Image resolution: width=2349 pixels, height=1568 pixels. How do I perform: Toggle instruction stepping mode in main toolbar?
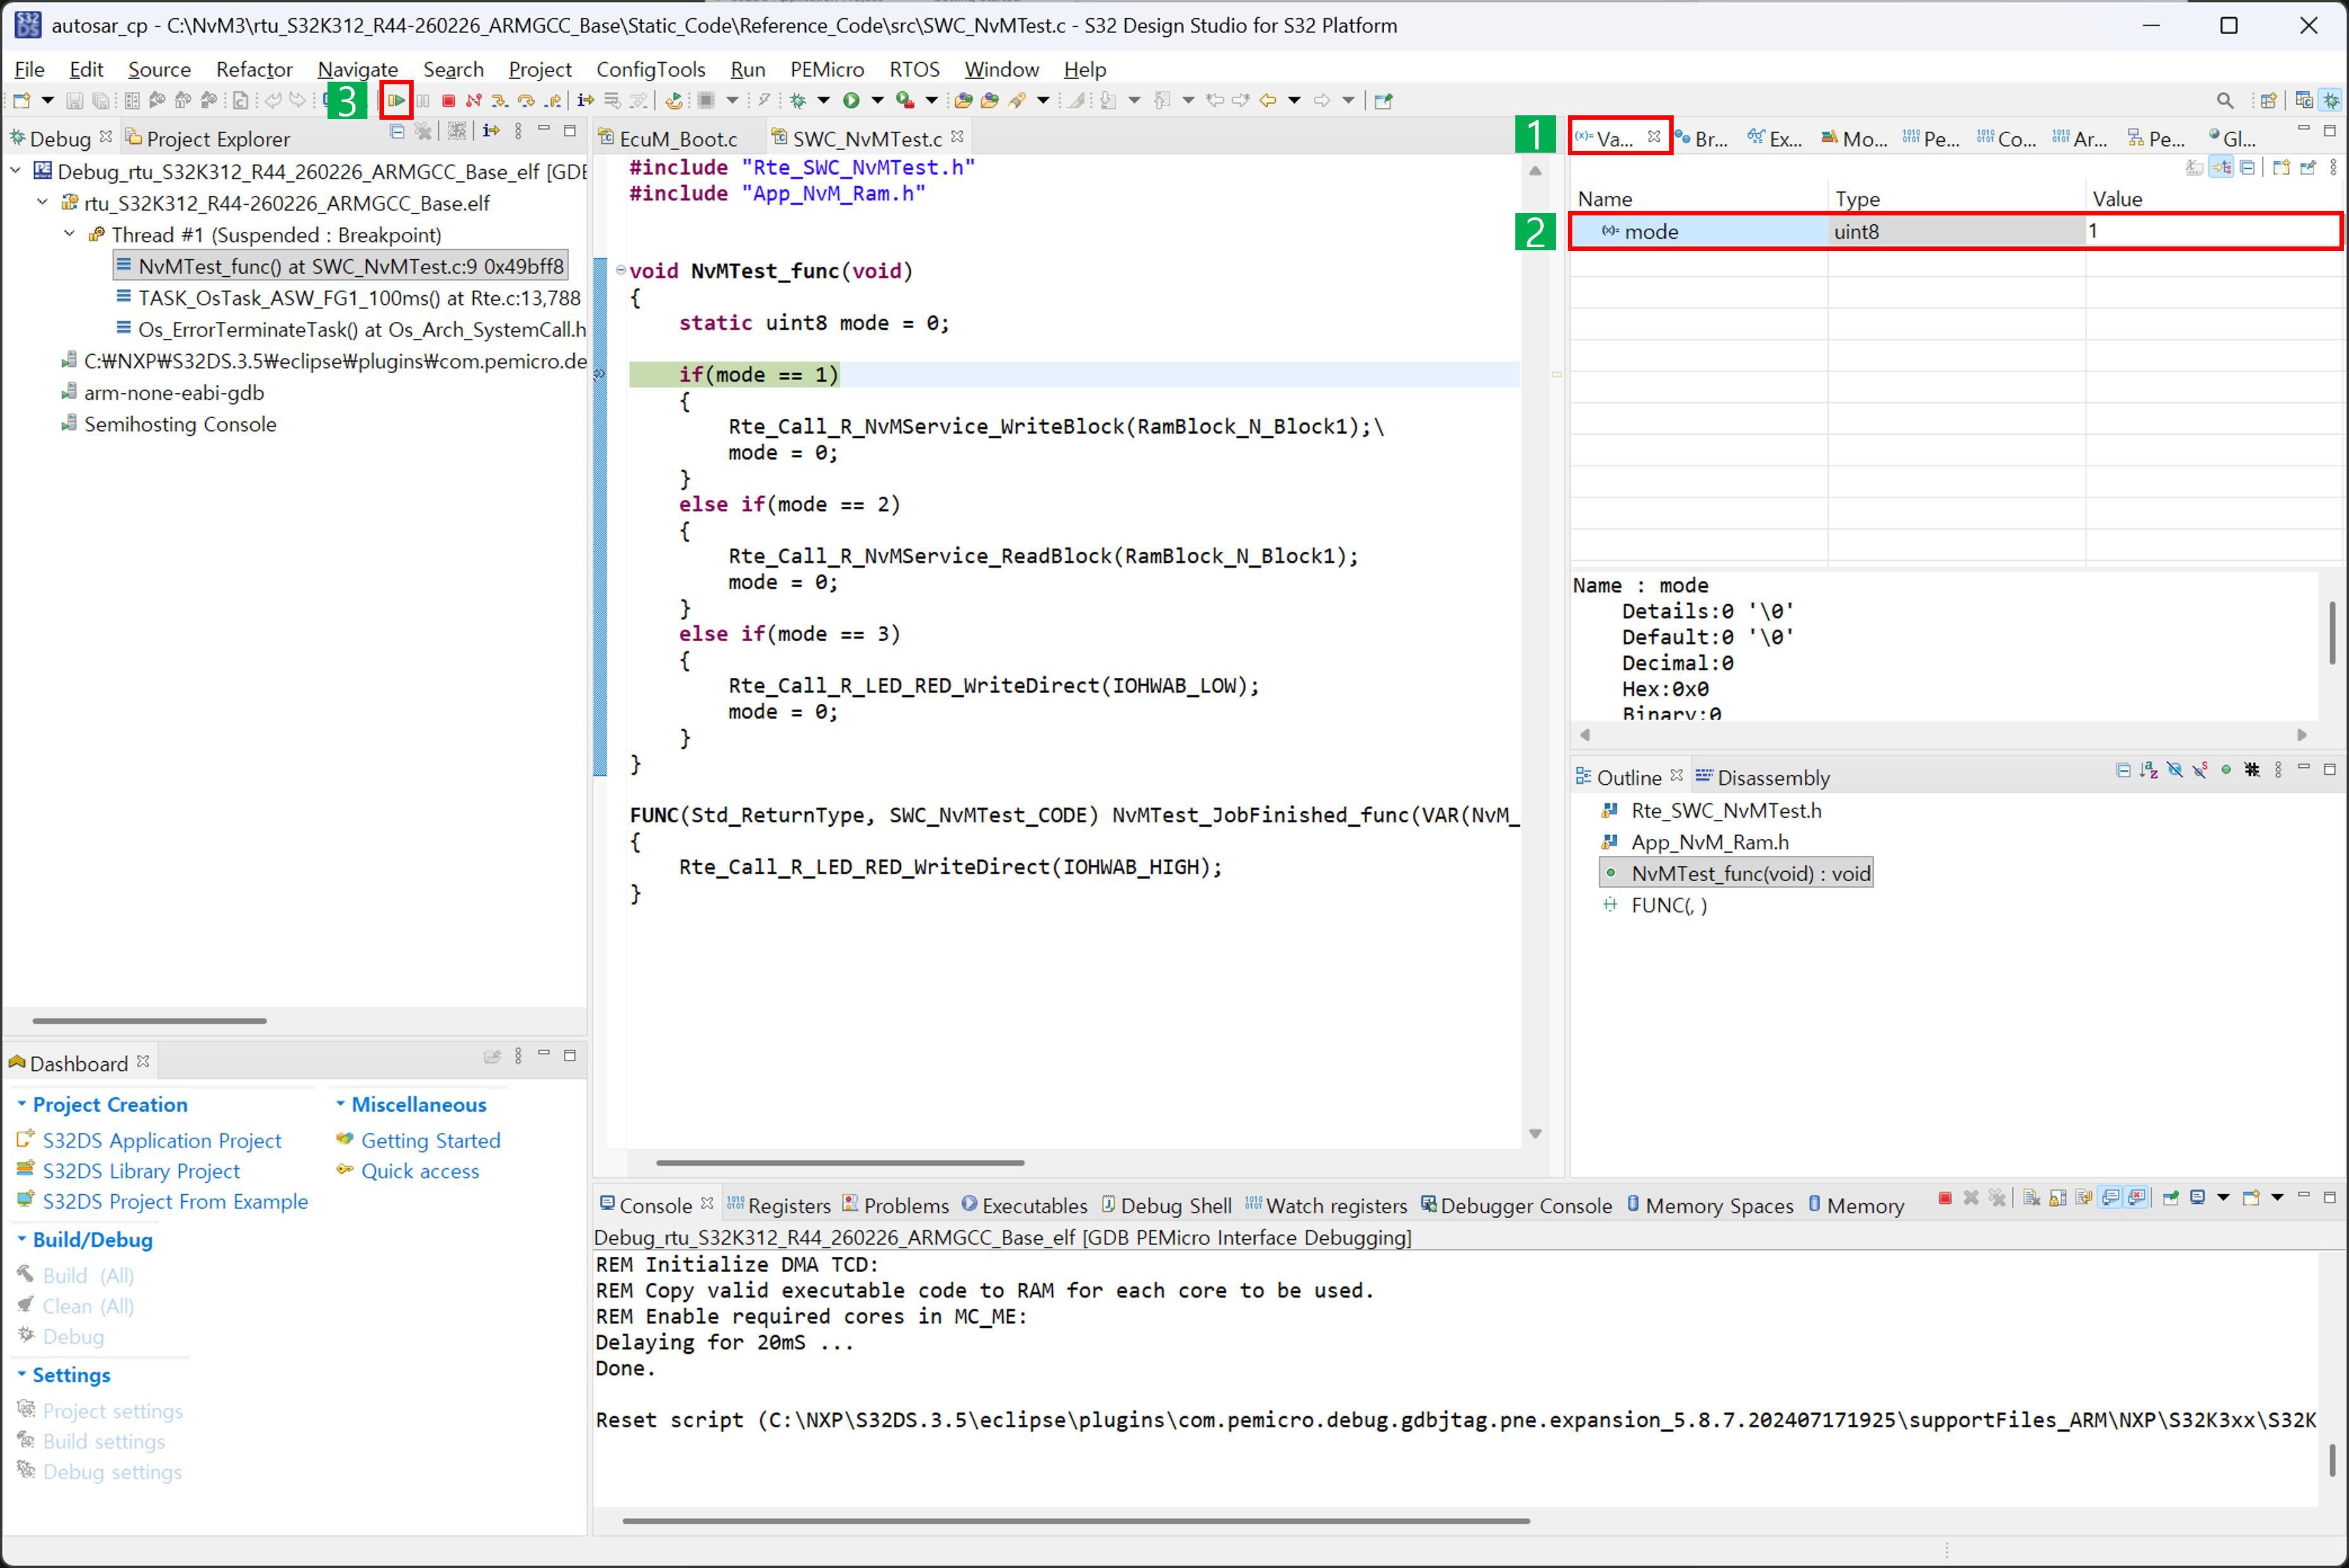pos(586,100)
